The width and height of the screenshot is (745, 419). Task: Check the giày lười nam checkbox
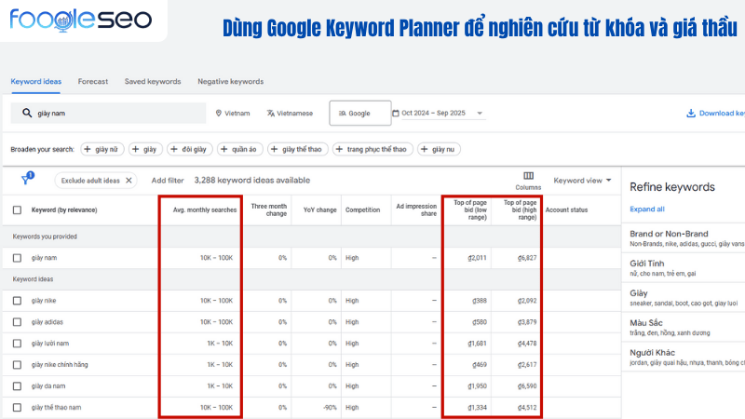coord(17,344)
